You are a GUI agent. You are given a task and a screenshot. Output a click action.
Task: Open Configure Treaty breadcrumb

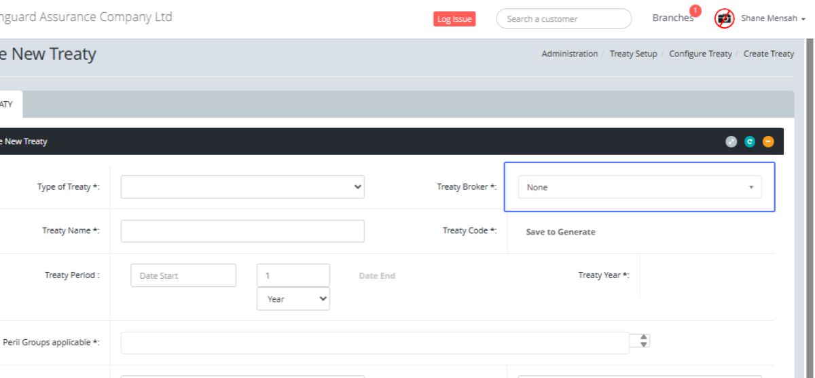pyautogui.click(x=700, y=54)
